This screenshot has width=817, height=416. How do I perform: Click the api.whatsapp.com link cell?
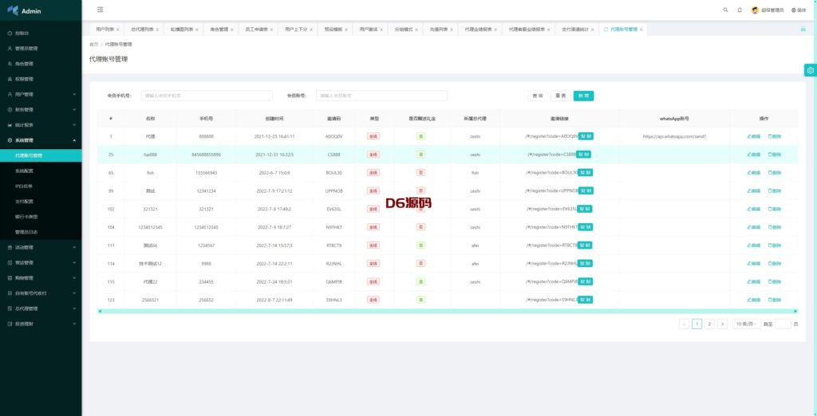point(674,136)
